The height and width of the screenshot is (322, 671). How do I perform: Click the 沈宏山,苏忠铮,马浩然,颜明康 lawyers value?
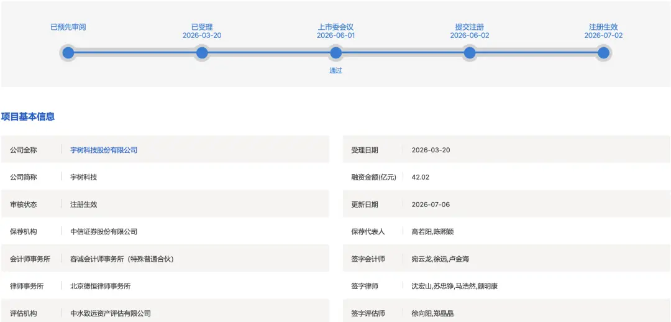tap(454, 286)
